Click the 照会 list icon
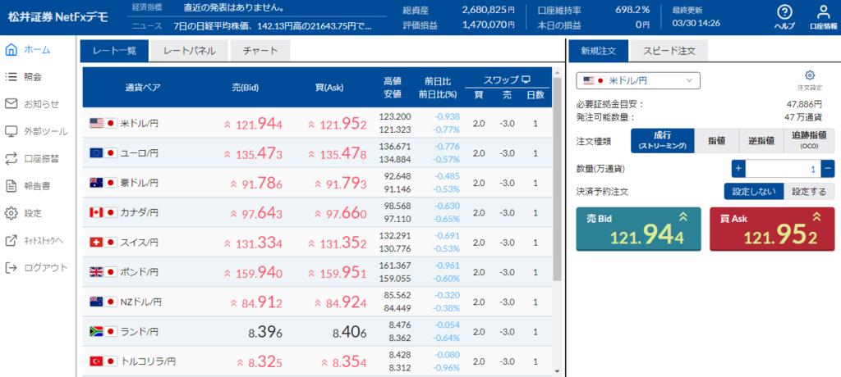Image resolution: width=841 pixels, height=377 pixels. click(x=11, y=77)
